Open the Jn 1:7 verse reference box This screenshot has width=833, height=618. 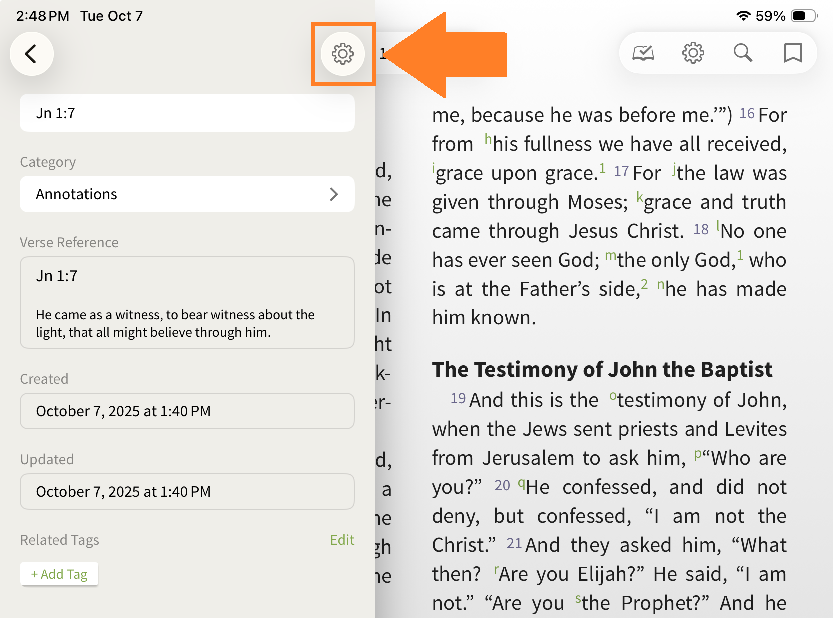click(187, 303)
